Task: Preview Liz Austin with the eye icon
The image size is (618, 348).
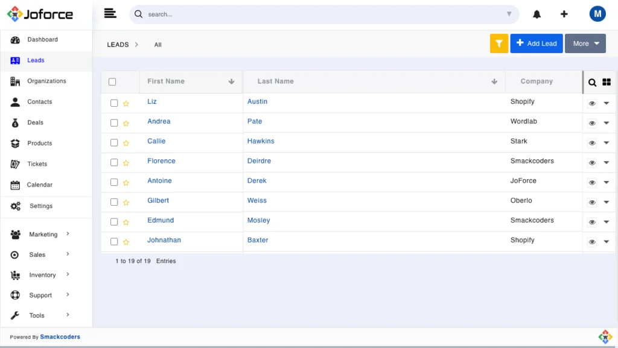Action: 591,103
